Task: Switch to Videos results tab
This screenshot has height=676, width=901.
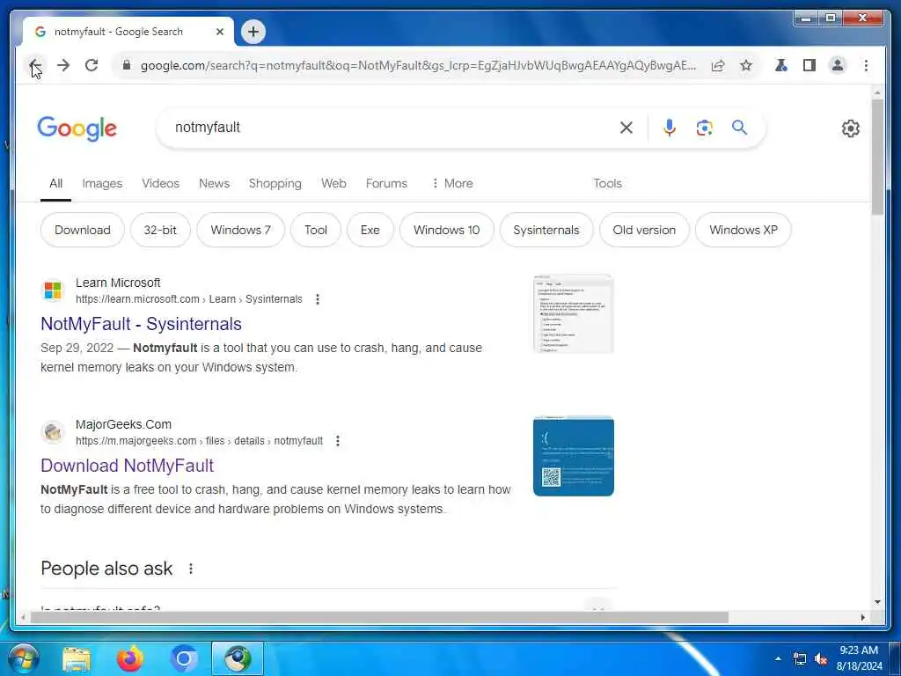Action: point(160,183)
